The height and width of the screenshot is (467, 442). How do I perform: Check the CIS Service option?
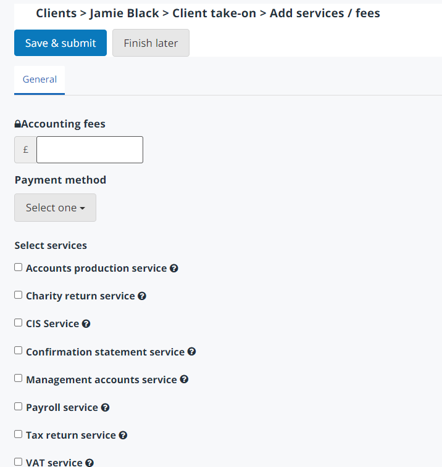tap(19, 323)
